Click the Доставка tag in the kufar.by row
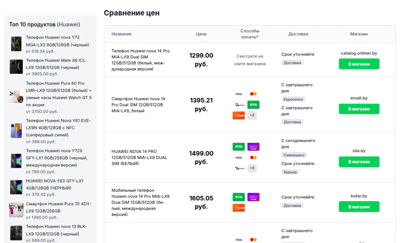 click(x=292, y=206)
